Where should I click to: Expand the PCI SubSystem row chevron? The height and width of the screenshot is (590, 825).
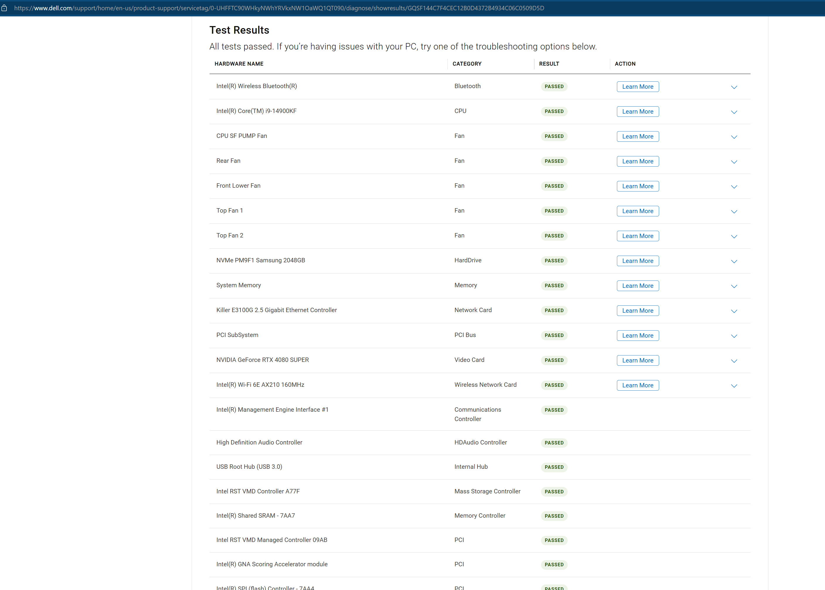pyautogui.click(x=734, y=336)
